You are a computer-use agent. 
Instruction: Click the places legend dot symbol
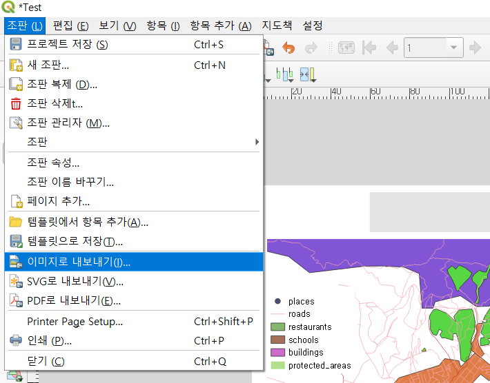tap(277, 301)
